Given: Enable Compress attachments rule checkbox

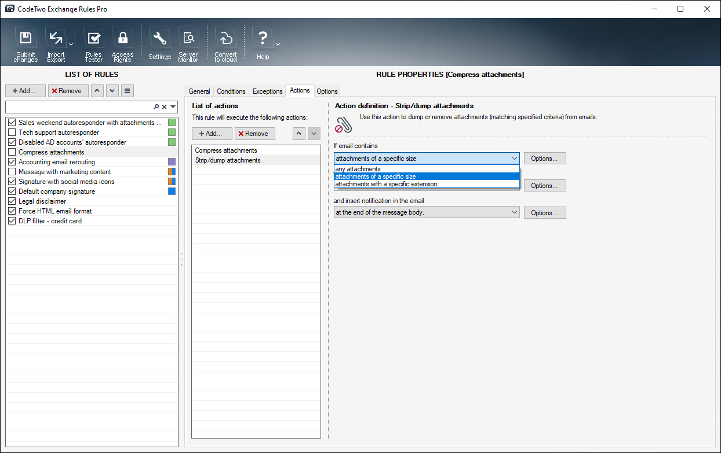Looking at the screenshot, I should (12, 152).
